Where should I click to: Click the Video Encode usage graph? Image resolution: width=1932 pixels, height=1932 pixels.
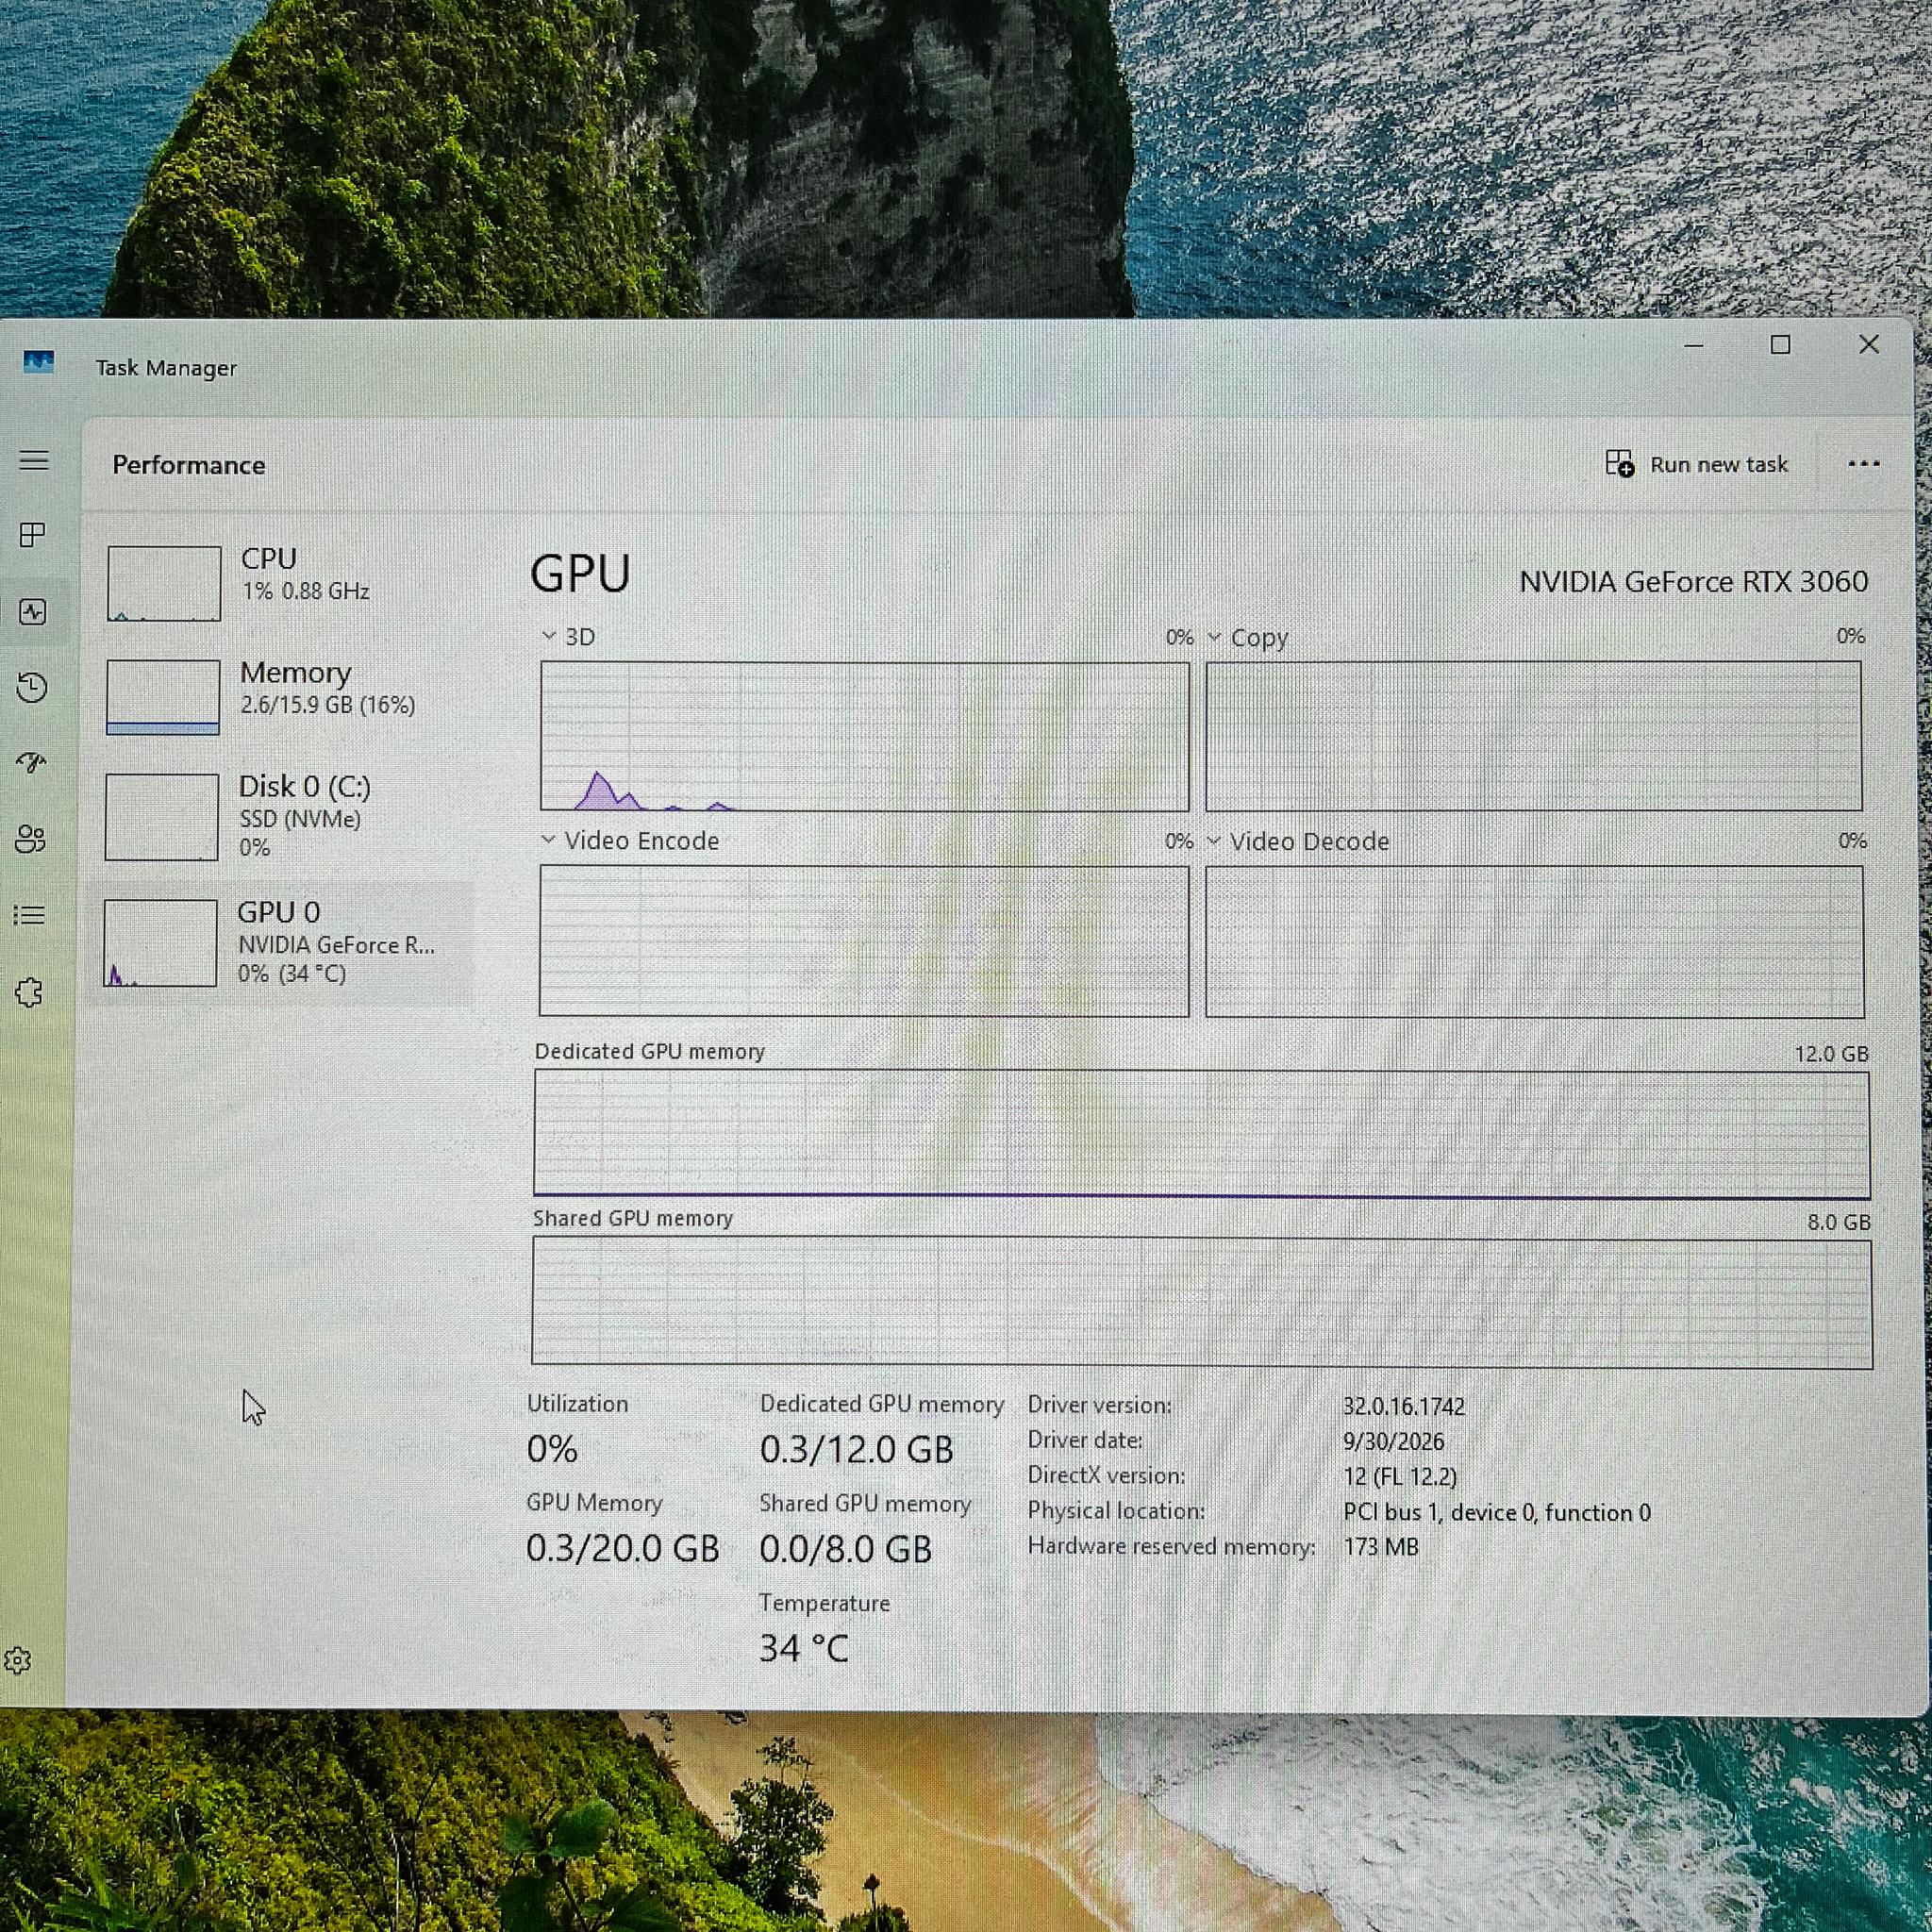pos(864,941)
